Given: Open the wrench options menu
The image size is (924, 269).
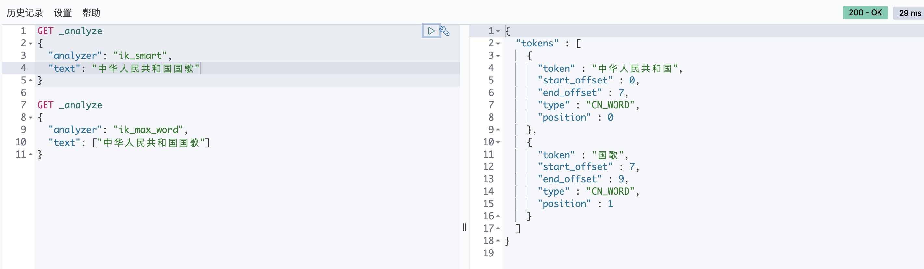Looking at the screenshot, I should pos(445,31).
